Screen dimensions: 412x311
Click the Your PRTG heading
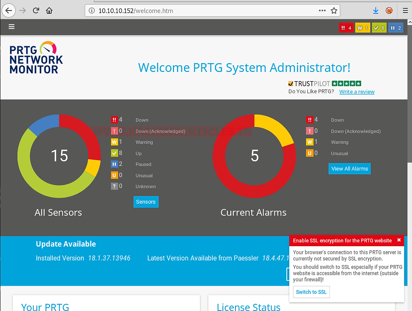click(x=45, y=307)
